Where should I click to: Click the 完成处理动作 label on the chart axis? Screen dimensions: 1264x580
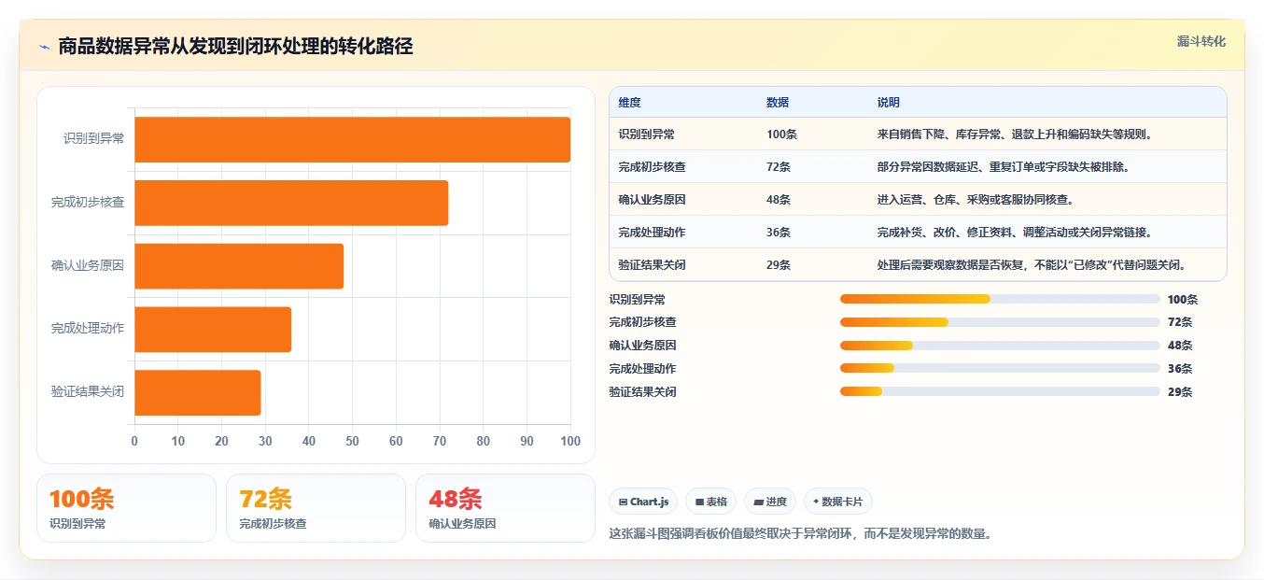tap(88, 328)
